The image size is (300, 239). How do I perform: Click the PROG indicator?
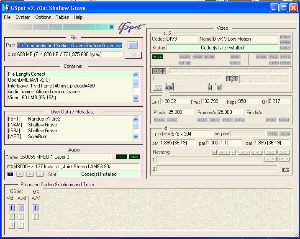[x=159, y=120]
